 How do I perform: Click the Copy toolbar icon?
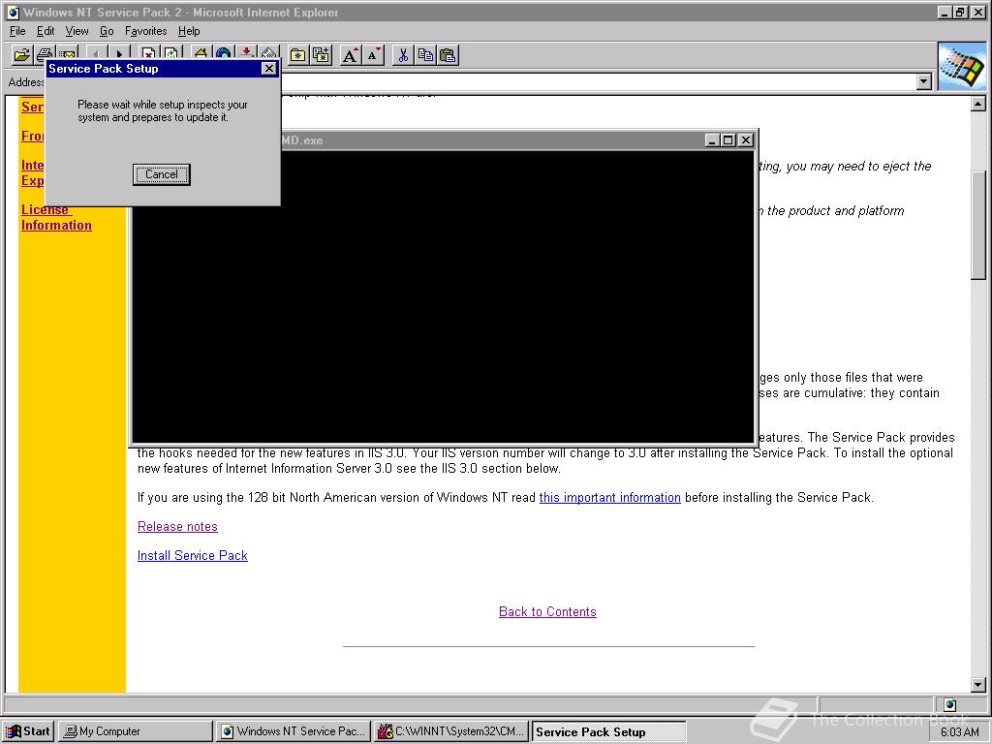(x=425, y=55)
